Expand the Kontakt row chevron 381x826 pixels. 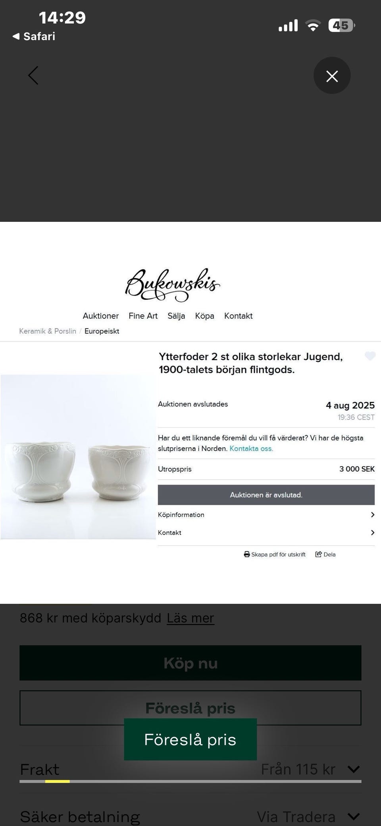(372, 533)
